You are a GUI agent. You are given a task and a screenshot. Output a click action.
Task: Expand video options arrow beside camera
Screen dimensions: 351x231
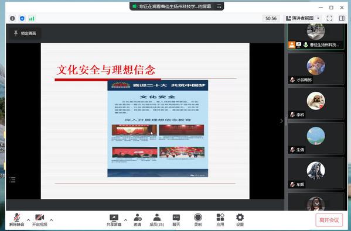(x=51, y=220)
